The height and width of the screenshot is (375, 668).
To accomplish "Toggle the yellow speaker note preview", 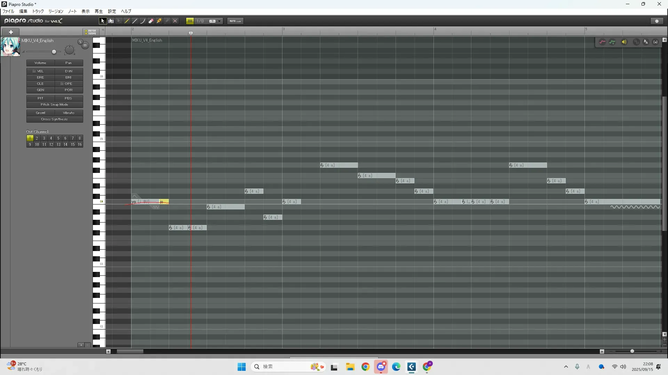I will point(624,42).
